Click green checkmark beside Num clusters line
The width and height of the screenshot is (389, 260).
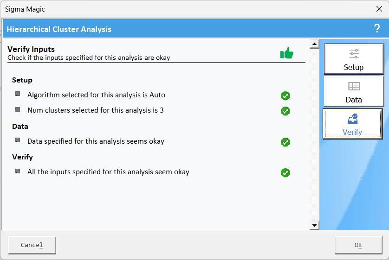coord(285,111)
